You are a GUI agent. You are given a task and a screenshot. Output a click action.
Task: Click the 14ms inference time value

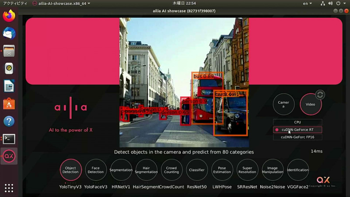tap(316, 151)
